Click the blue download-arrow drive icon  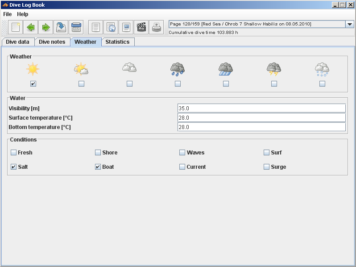pyautogui.click(x=61, y=27)
